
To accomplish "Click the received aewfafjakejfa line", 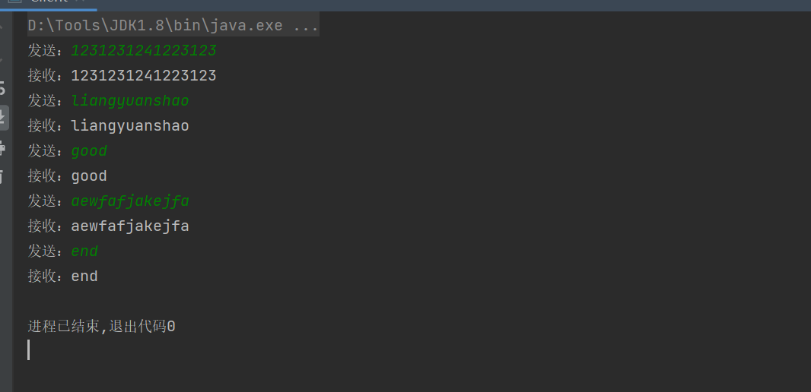I will 130,226.
